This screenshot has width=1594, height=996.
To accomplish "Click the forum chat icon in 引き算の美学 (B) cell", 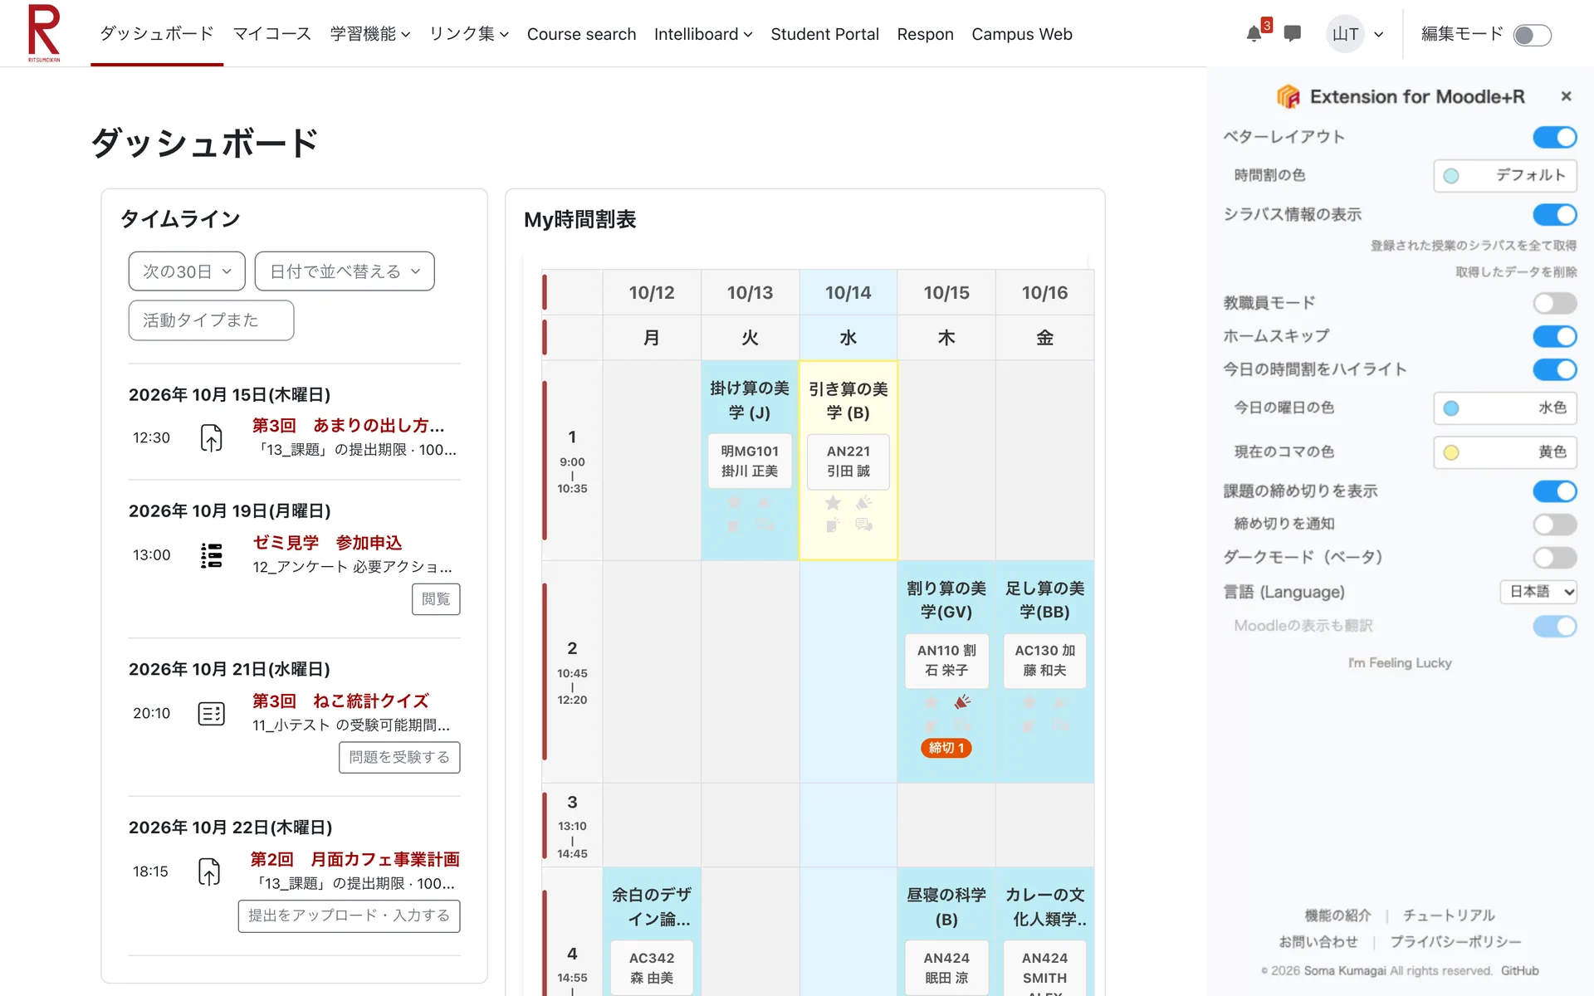I will (863, 525).
